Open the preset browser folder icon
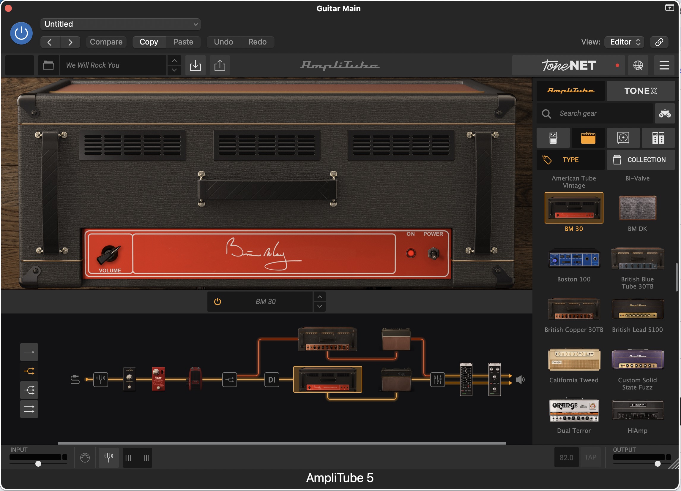 (48, 65)
